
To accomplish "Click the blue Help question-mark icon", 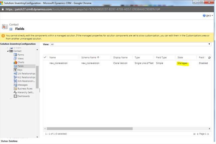I will [x=204, y=16].
